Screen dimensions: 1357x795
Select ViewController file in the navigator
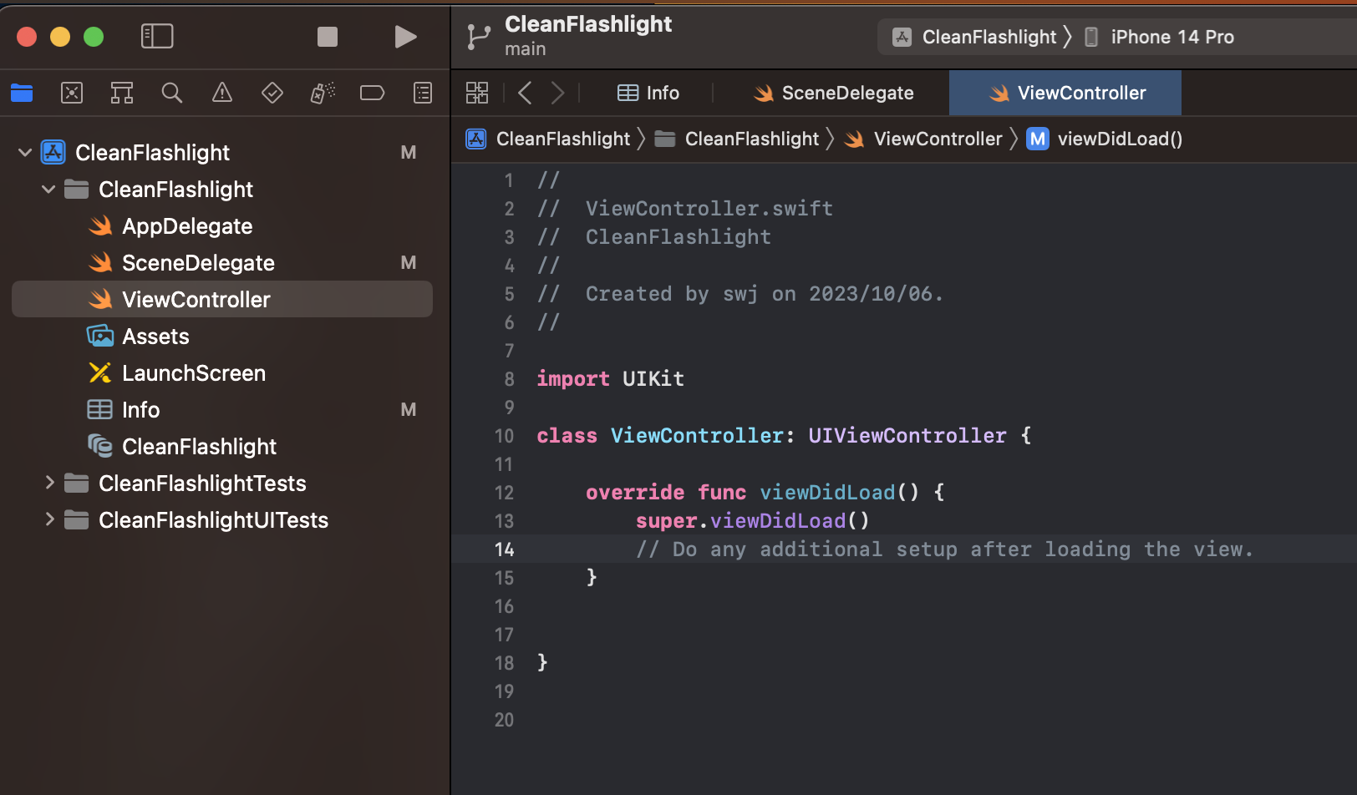[222, 299]
